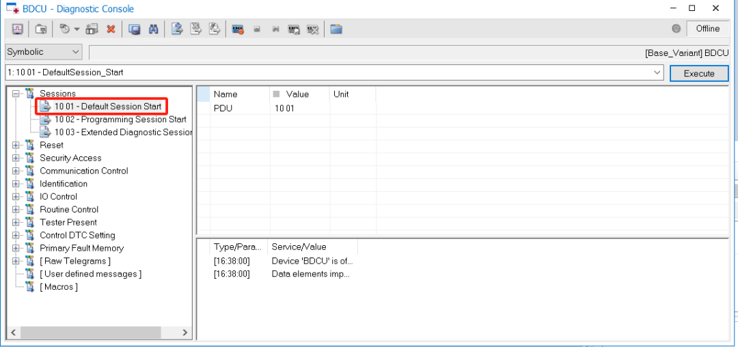Click the log row Data elements imp...
The height and width of the screenshot is (347, 738).
pos(282,274)
